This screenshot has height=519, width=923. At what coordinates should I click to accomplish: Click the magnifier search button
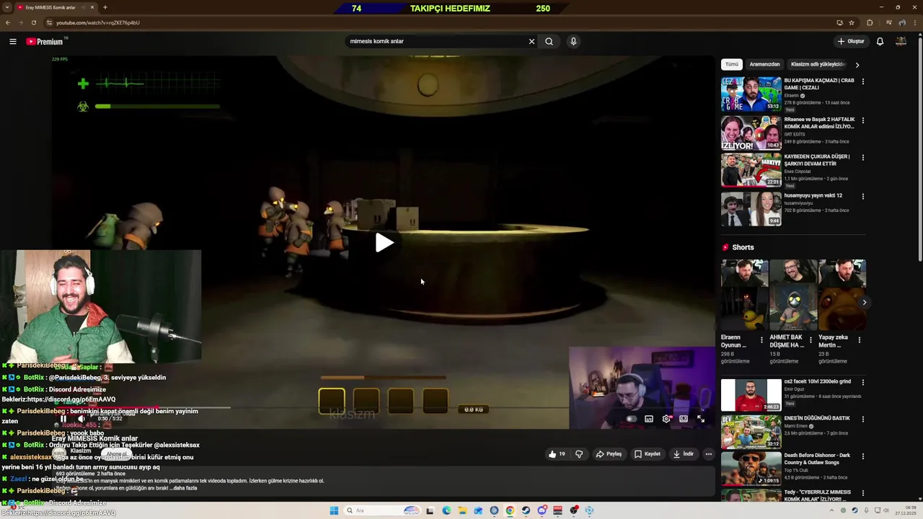pos(549,41)
